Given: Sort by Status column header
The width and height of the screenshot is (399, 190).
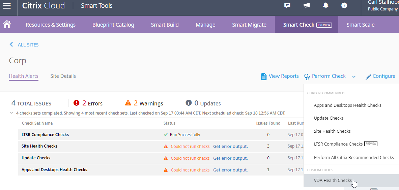Looking at the screenshot, I should 169,123.
